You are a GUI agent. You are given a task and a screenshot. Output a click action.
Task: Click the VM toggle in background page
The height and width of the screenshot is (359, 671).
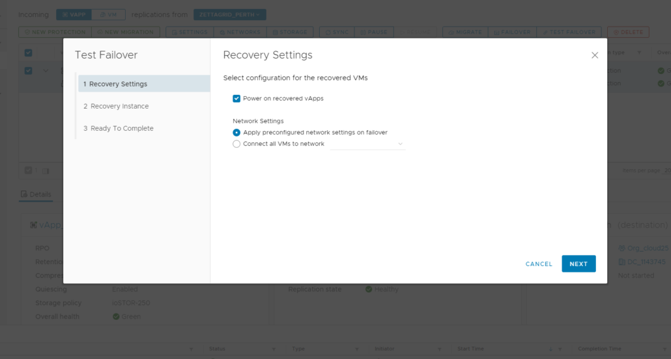(x=108, y=14)
